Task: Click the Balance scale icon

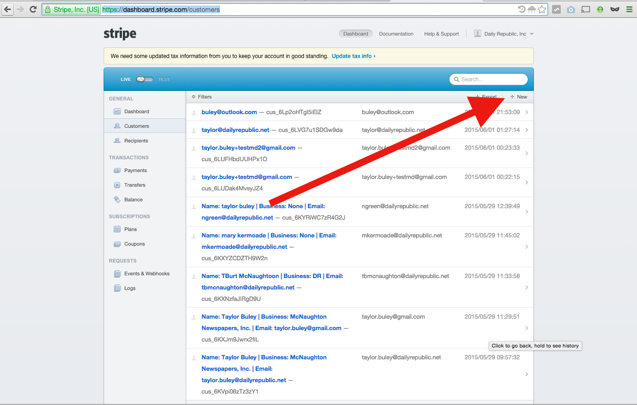Action: coord(117,200)
